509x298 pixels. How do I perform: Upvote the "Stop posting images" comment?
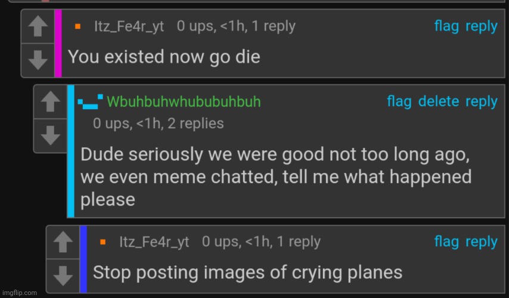(63, 242)
